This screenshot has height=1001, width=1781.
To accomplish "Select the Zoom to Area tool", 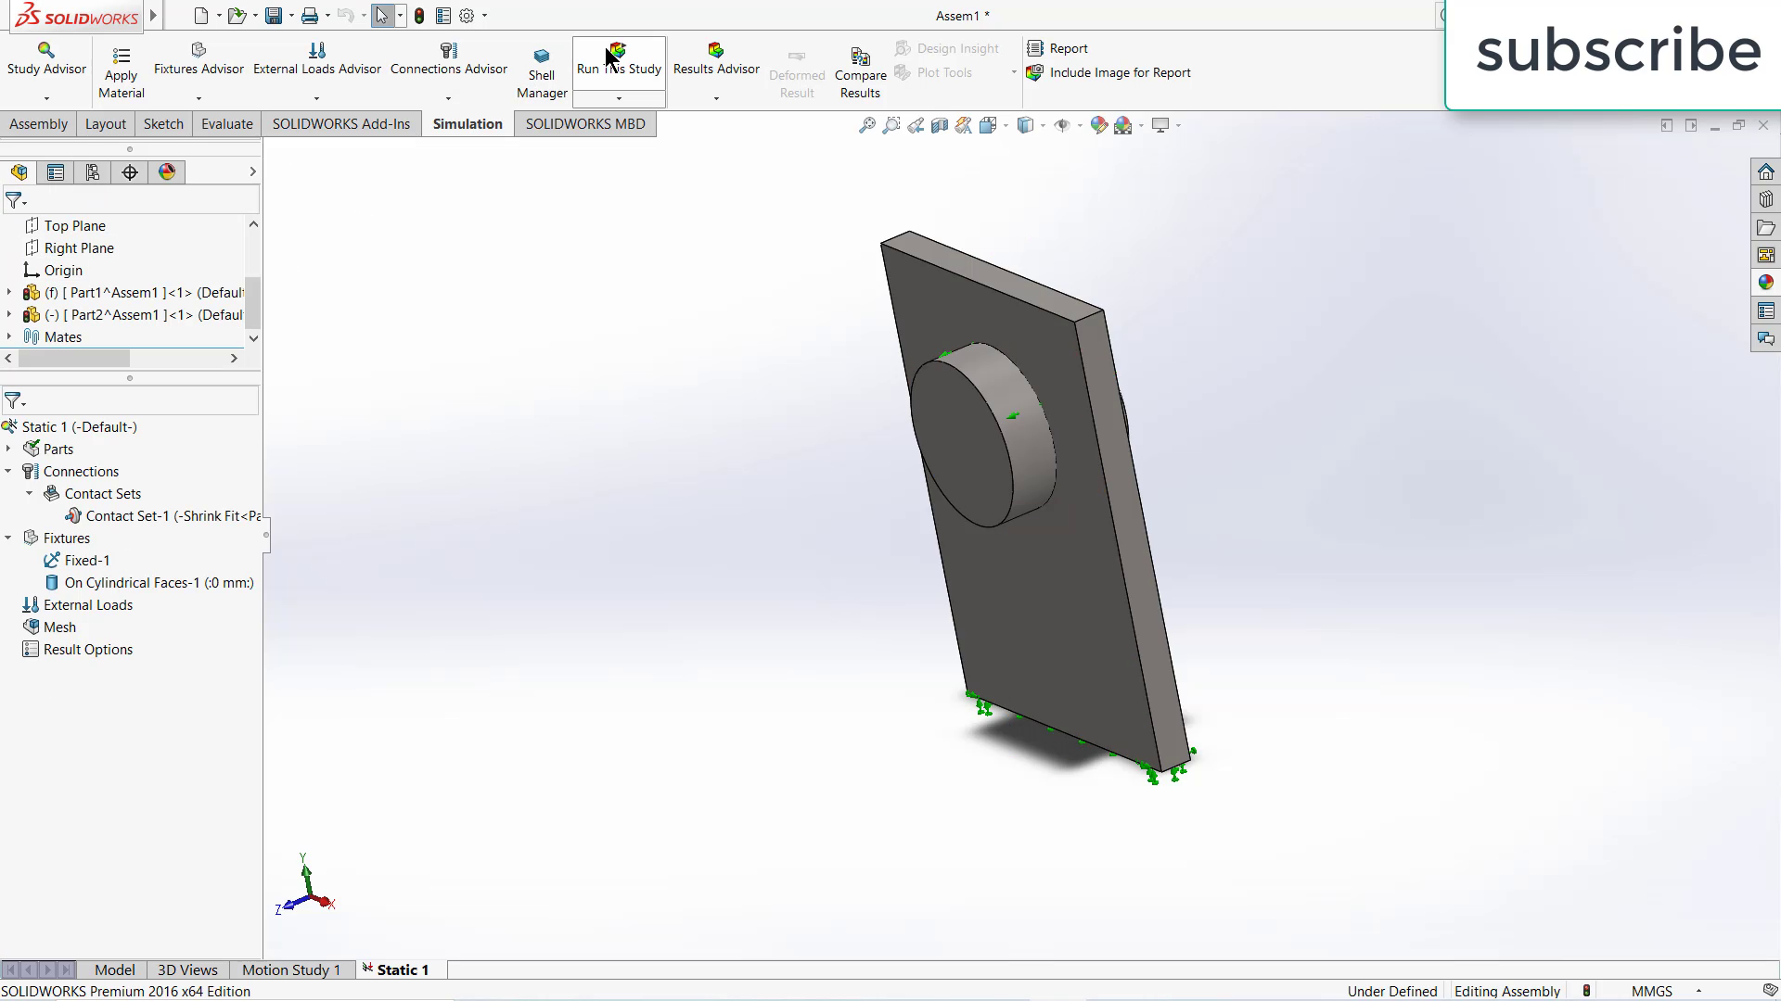I will pos(891,125).
